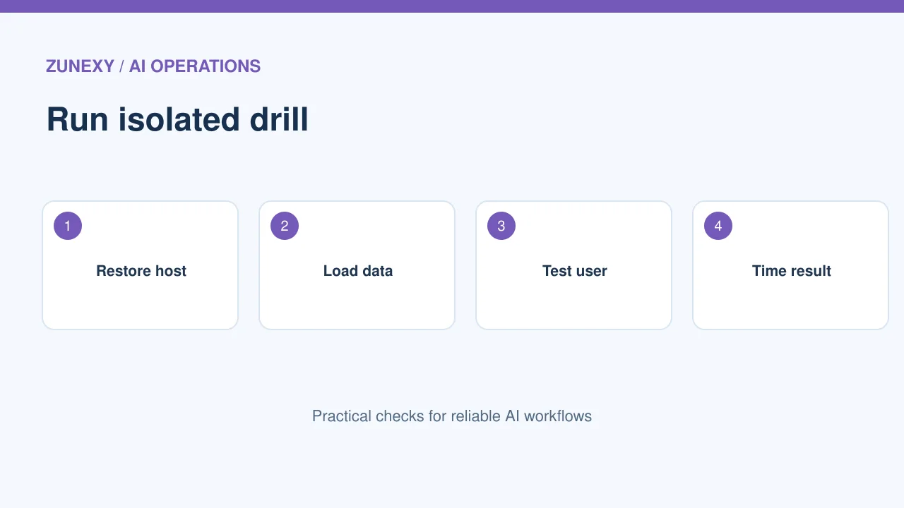This screenshot has width=904, height=508.
Task: Click the step 4 number badge
Action: tap(718, 226)
